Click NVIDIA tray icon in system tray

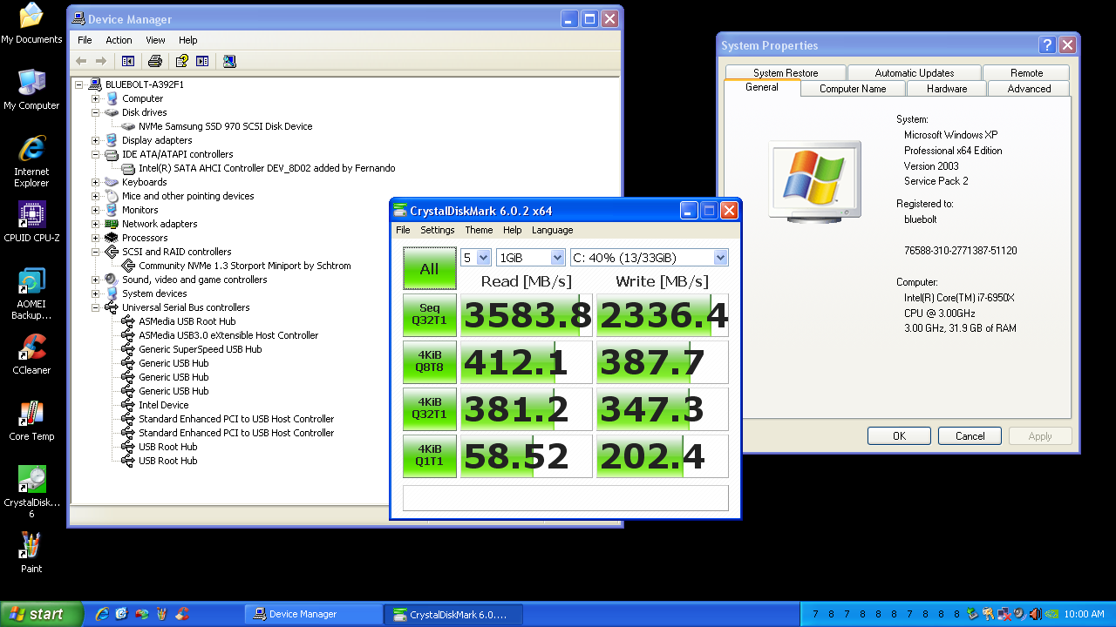point(1051,614)
